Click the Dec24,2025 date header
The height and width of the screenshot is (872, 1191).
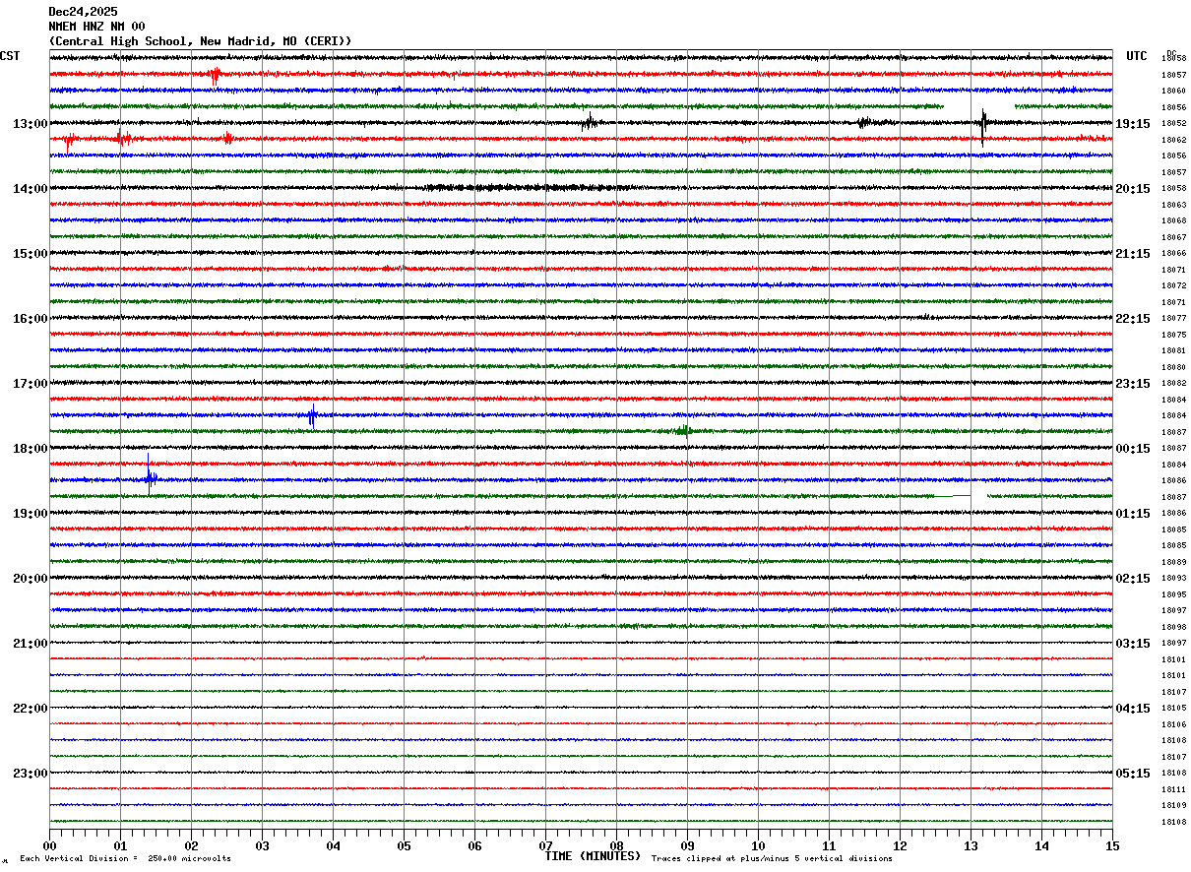(83, 12)
